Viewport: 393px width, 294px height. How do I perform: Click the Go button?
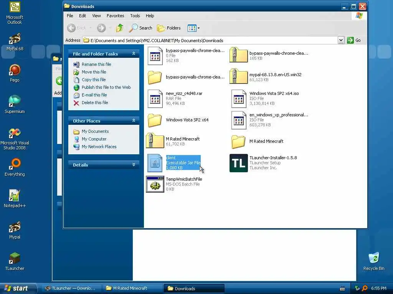click(x=354, y=40)
